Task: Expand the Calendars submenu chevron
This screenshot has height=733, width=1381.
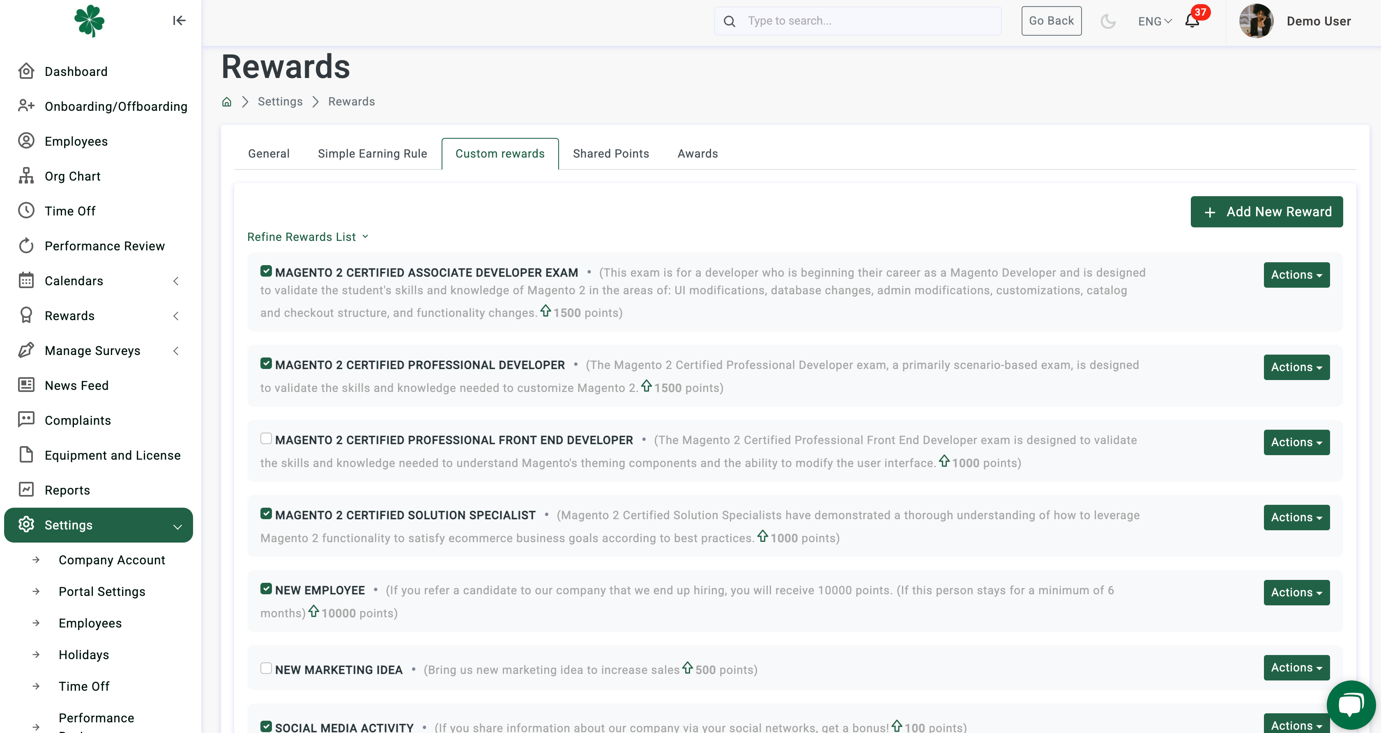Action: 176,281
